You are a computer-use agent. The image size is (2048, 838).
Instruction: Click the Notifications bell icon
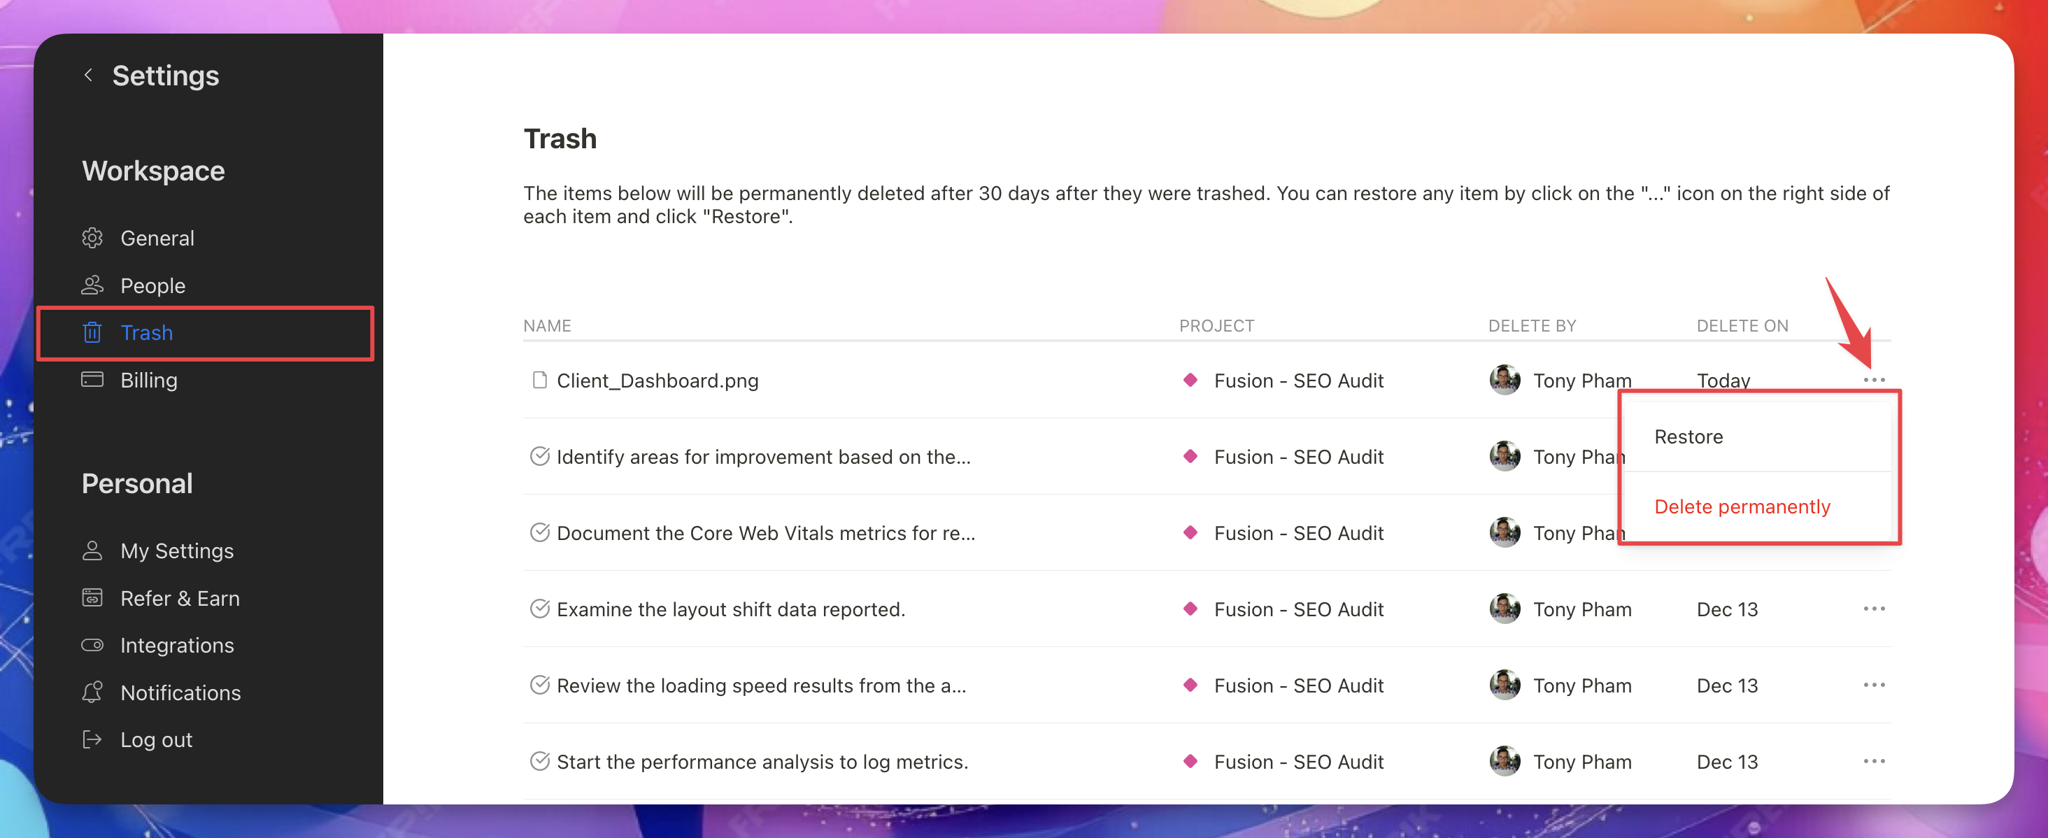pos(92,692)
